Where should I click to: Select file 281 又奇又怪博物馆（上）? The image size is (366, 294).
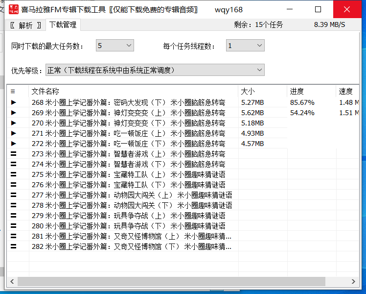(x=132, y=236)
